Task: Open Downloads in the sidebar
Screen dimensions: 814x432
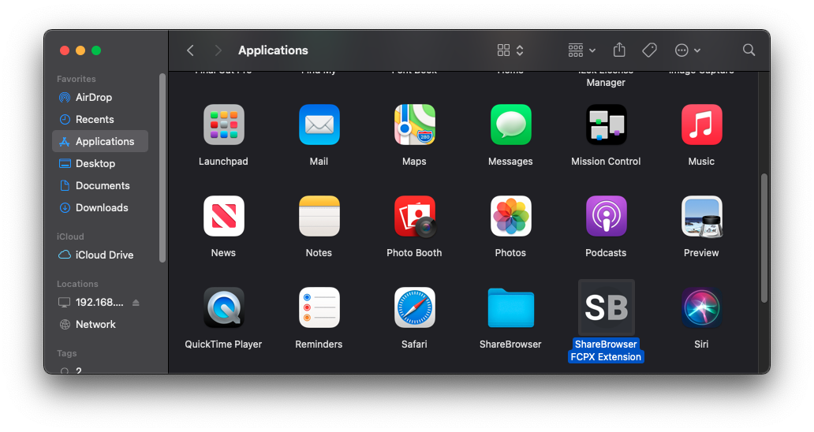Action: pos(100,207)
